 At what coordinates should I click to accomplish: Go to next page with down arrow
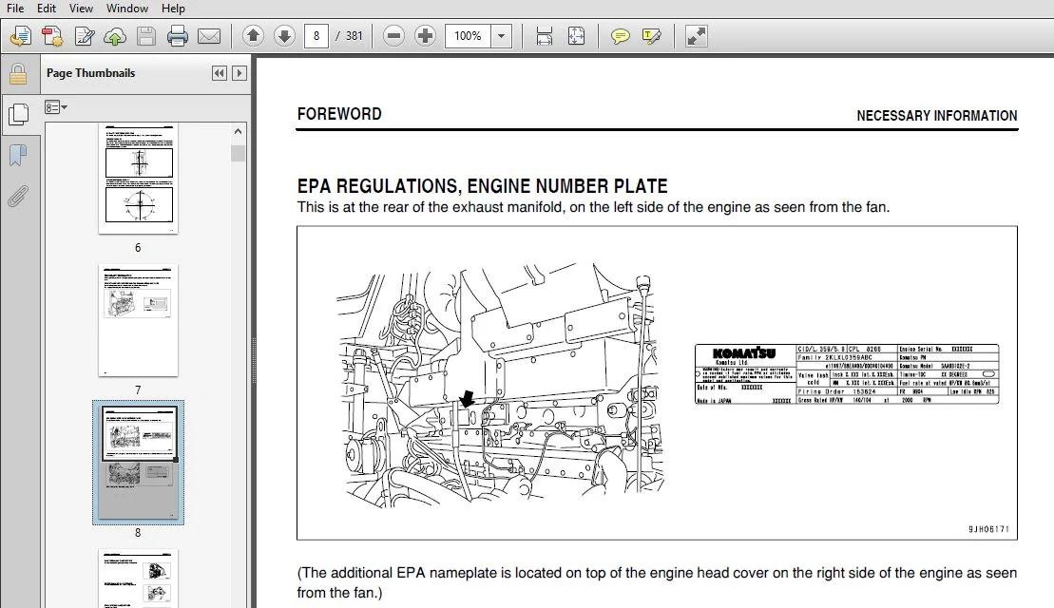tap(284, 35)
